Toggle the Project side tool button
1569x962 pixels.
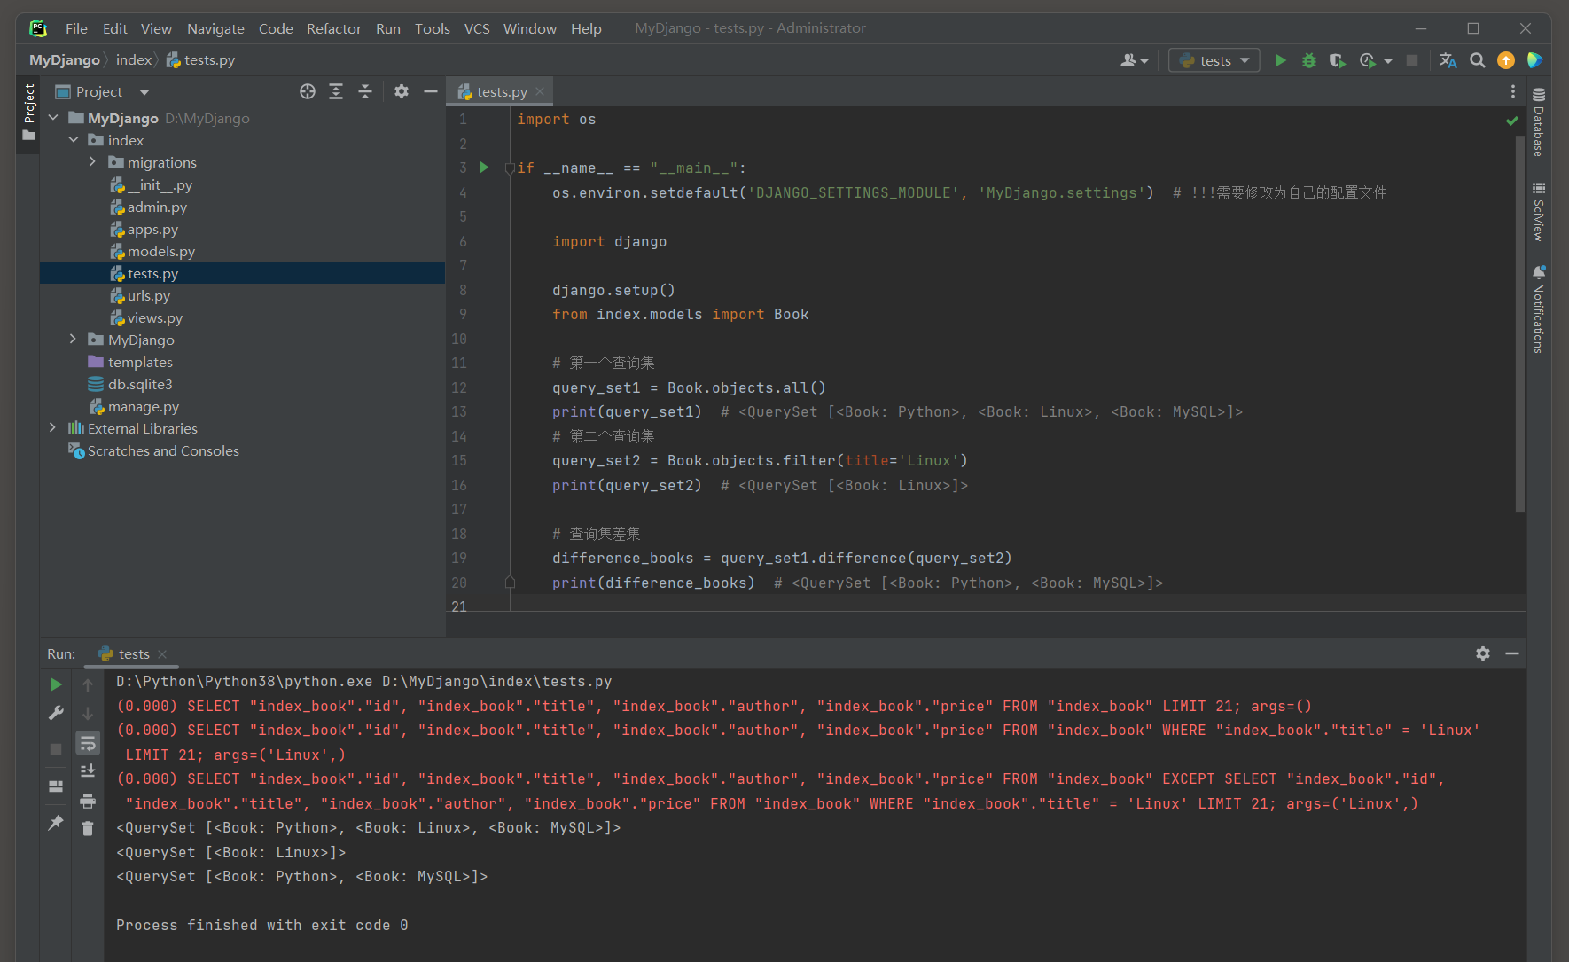click(28, 113)
